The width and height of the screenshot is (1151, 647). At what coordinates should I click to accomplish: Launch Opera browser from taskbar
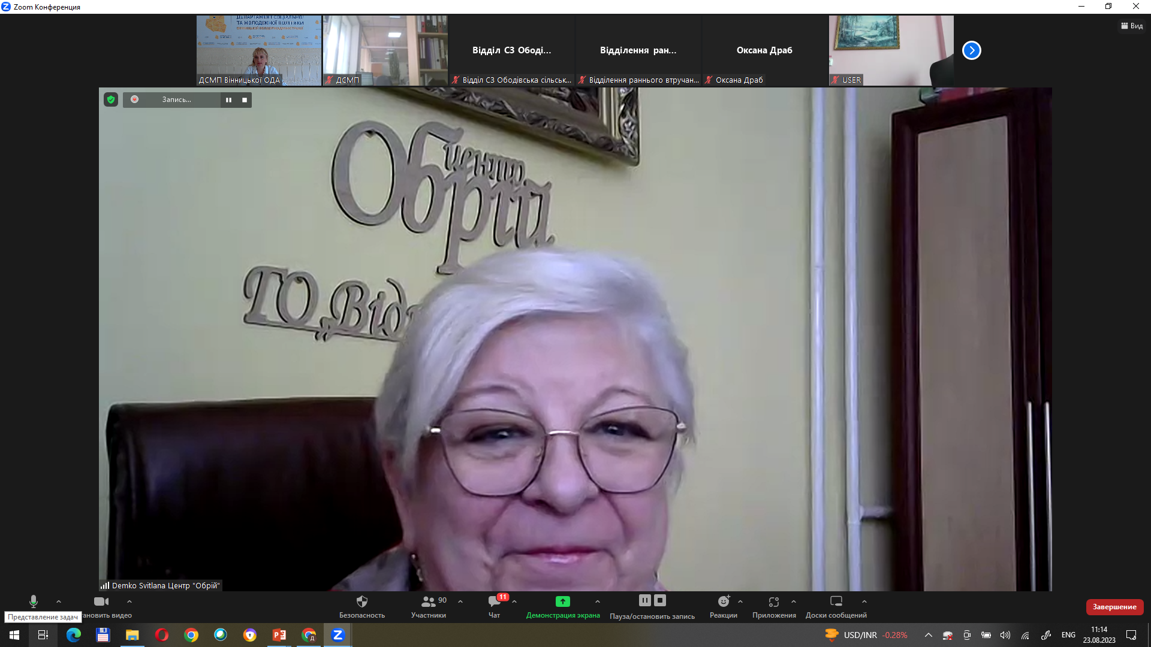coord(161,635)
